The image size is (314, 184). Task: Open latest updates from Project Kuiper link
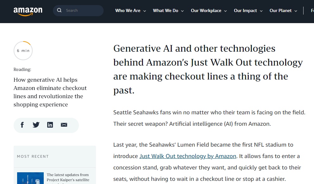[x=68, y=178]
